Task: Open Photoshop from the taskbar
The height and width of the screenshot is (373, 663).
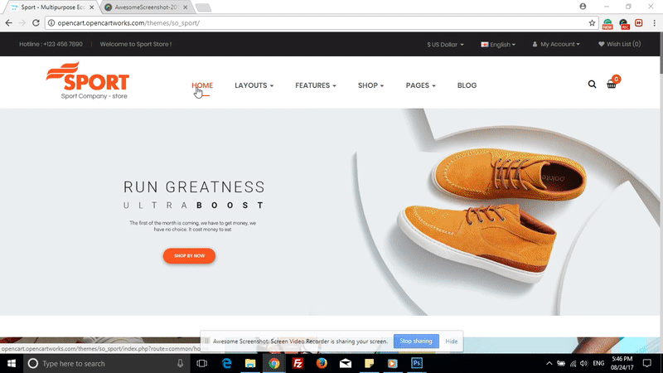Action: [417, 363]
